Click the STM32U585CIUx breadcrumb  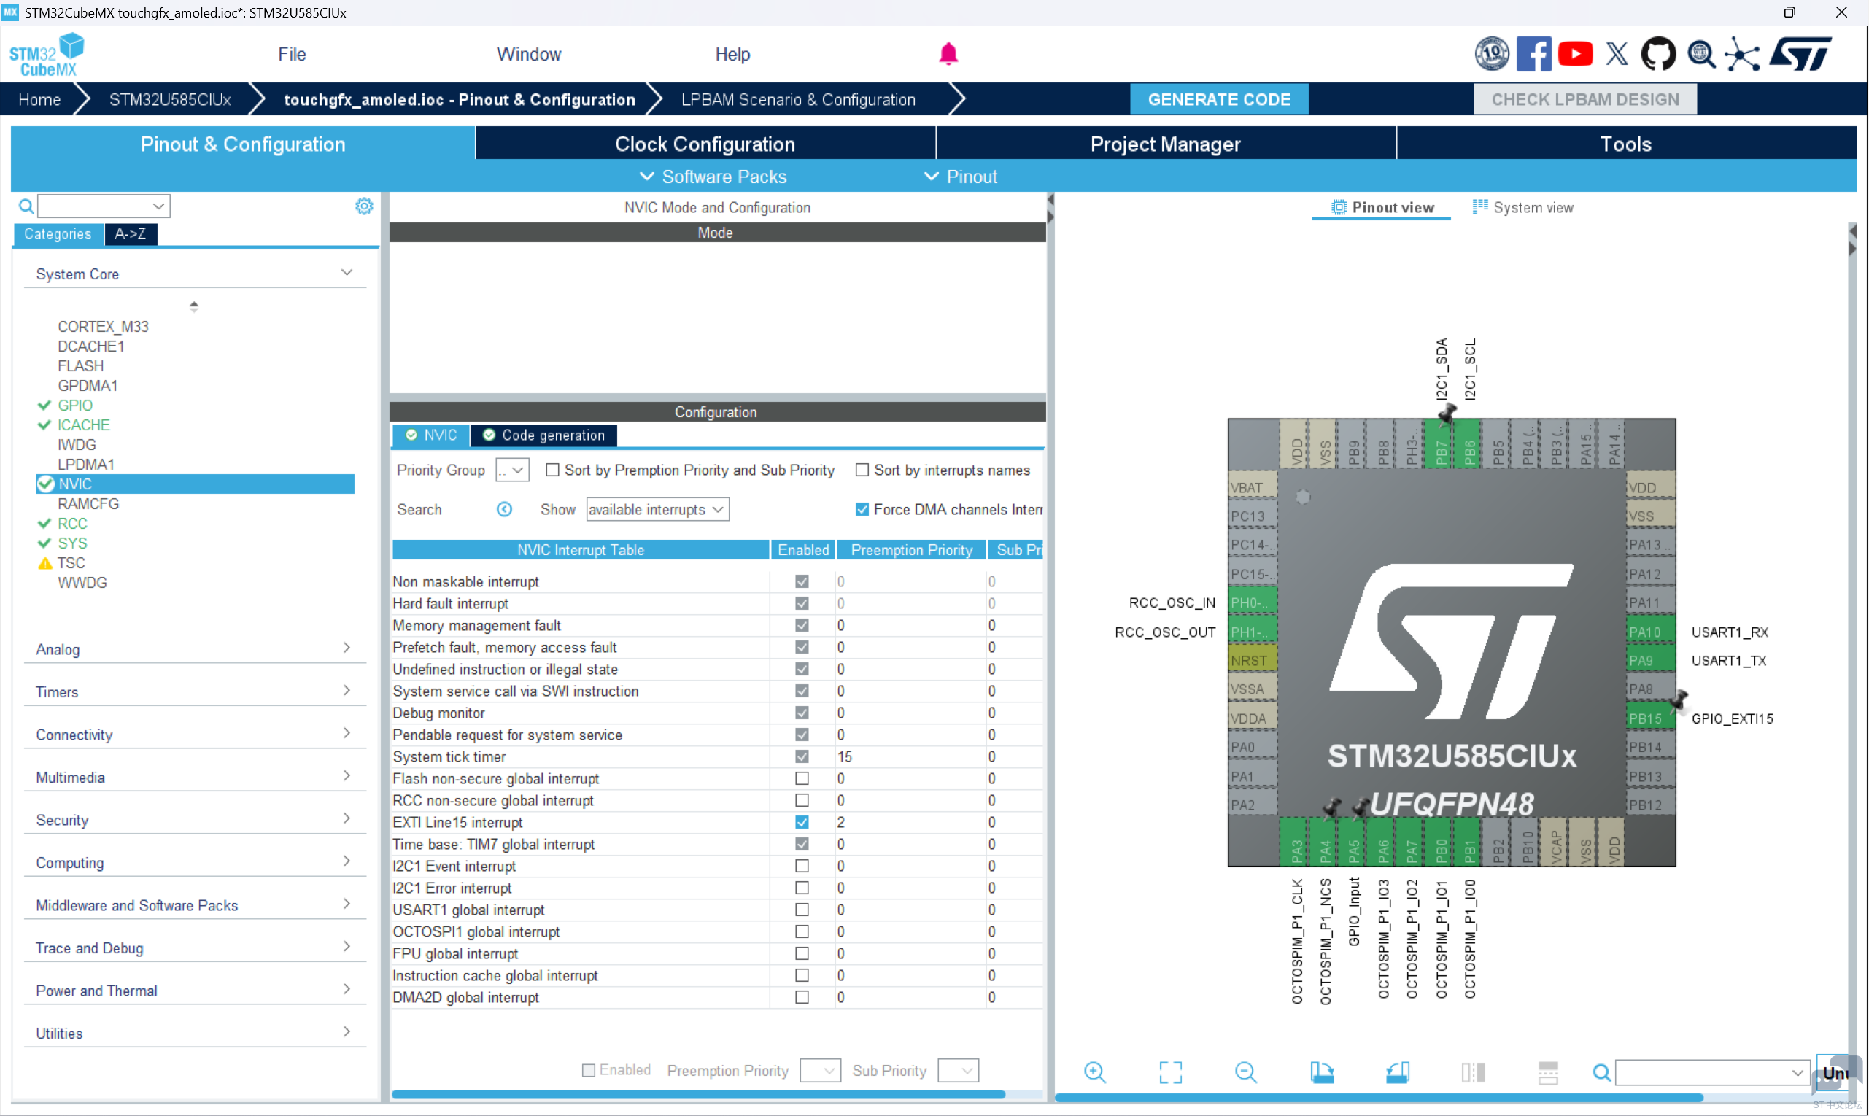point(170,99)
